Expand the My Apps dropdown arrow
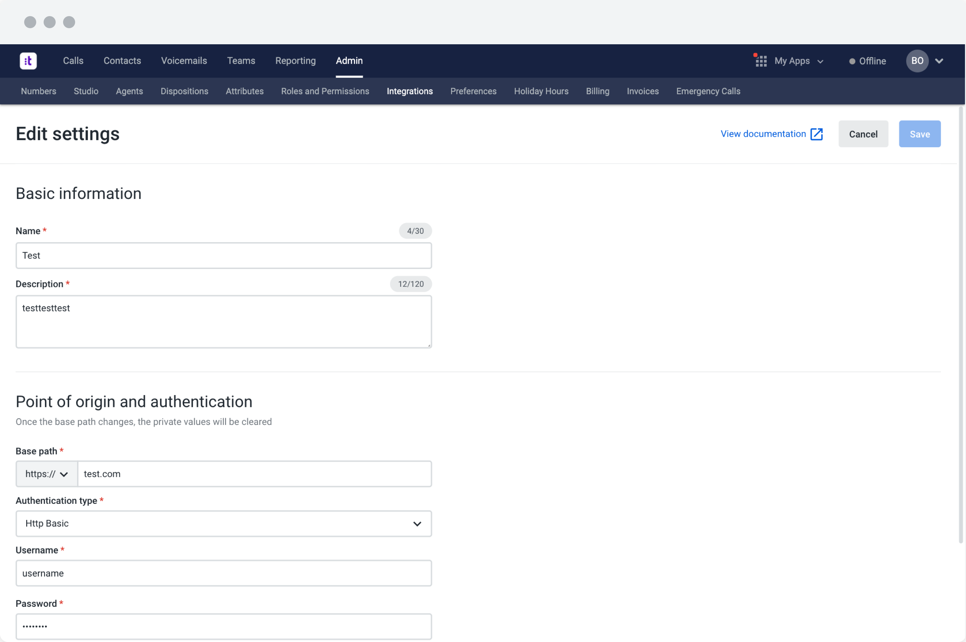The image size is (966, 642). (820, 61)
